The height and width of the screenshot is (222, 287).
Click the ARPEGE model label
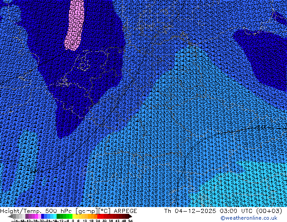125,211
